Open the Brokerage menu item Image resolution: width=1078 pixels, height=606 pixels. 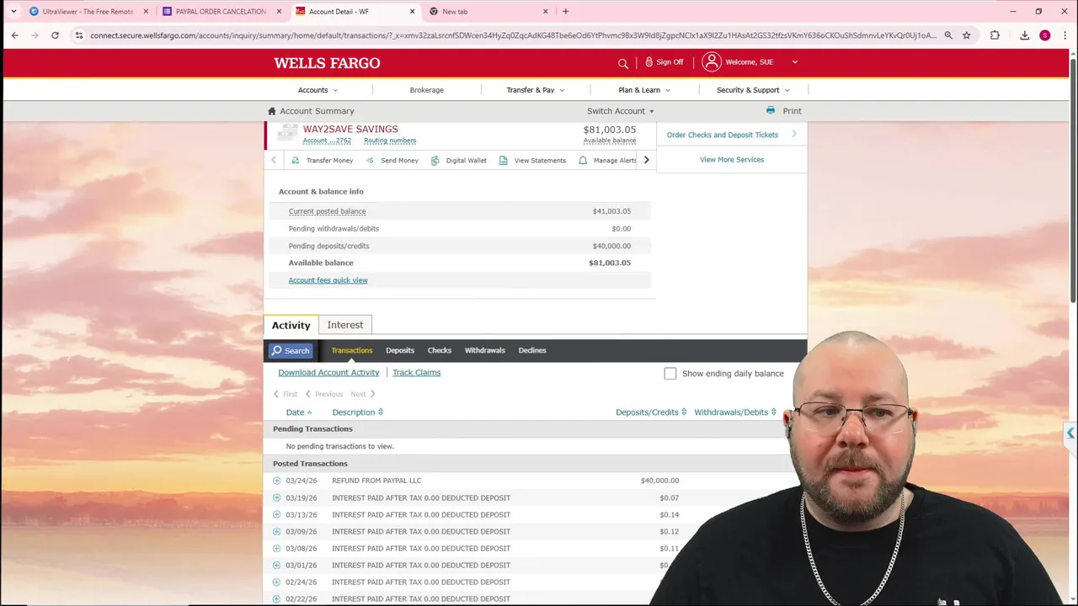click(427, 90)
